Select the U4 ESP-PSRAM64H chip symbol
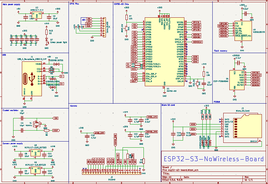 [237, 80]
